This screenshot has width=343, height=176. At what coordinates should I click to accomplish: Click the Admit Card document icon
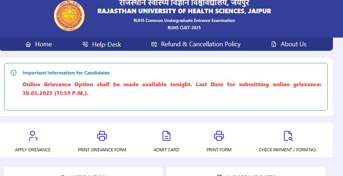[x=166, y=136]
